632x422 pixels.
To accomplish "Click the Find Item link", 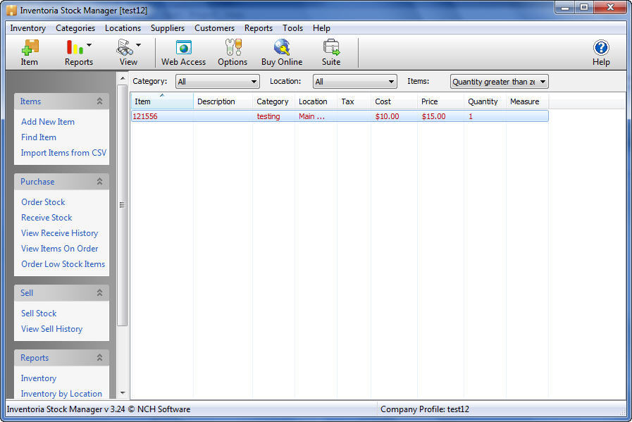I will point(39,137).
